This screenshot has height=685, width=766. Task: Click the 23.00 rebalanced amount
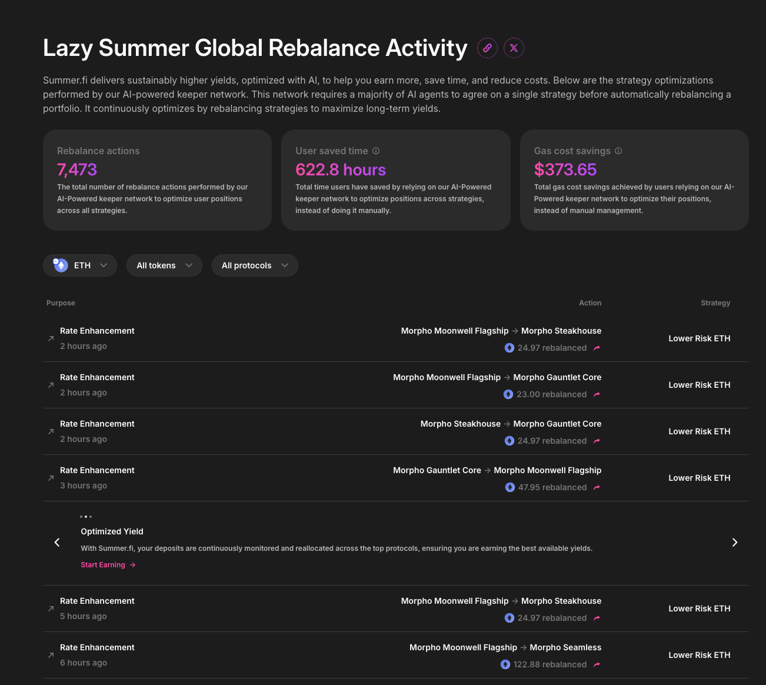point(552,394)
